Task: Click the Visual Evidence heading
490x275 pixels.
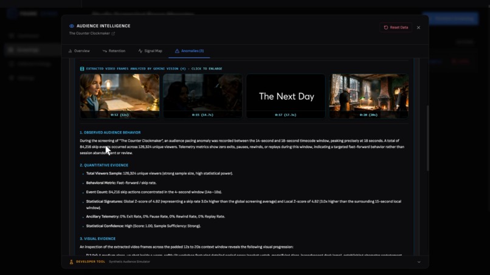Action: click(x=97, y=239)
